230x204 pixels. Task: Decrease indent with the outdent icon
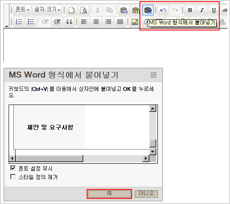45,22
